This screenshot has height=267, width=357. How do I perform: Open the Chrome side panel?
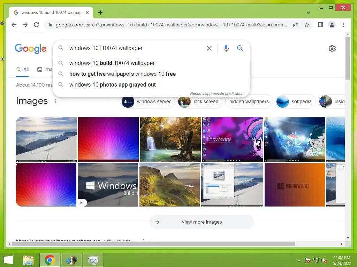tap(321, 25)
